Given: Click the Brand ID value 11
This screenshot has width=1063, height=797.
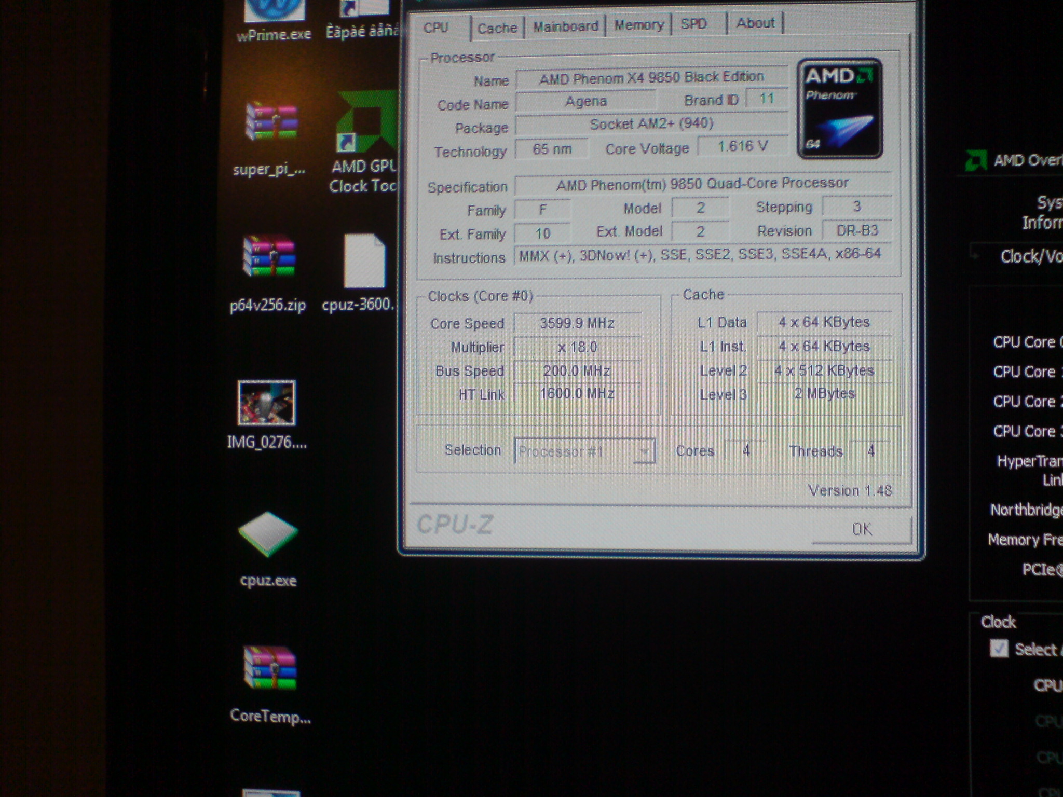Looking at the screenshot, I should [767, 98].
